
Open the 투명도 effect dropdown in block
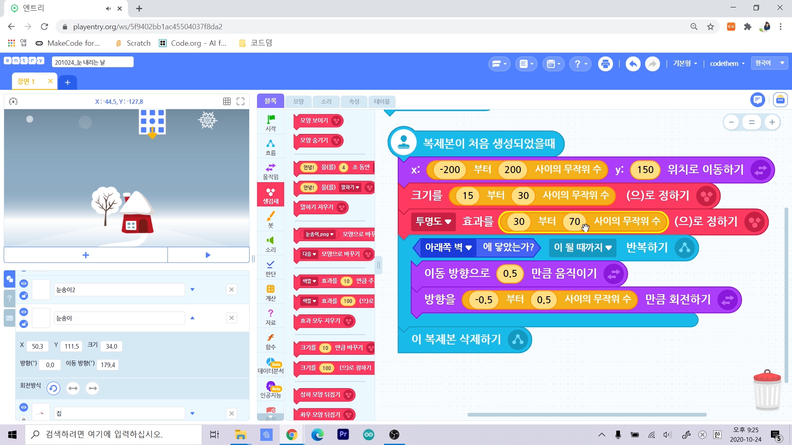point(433,222)
